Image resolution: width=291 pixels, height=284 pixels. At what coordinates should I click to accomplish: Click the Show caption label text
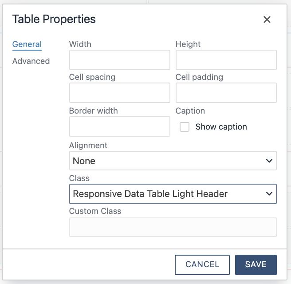coord(221,127)
